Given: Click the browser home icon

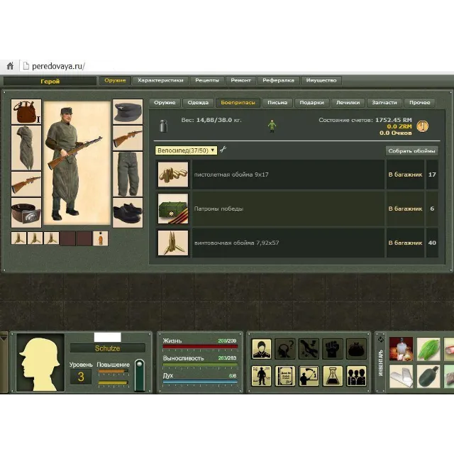Looking at the screenshot, I should (x=10, y=66).
